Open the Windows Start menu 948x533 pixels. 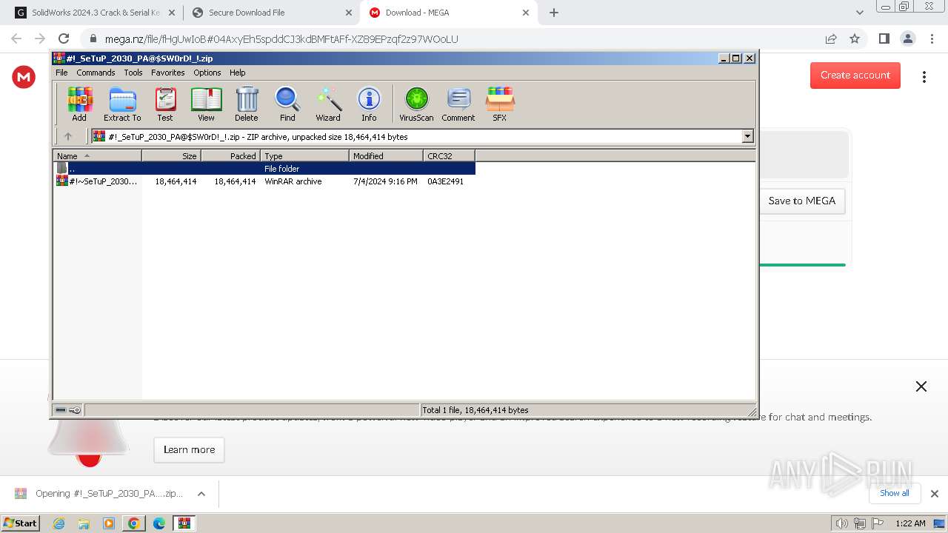click(x=20, y=523)
